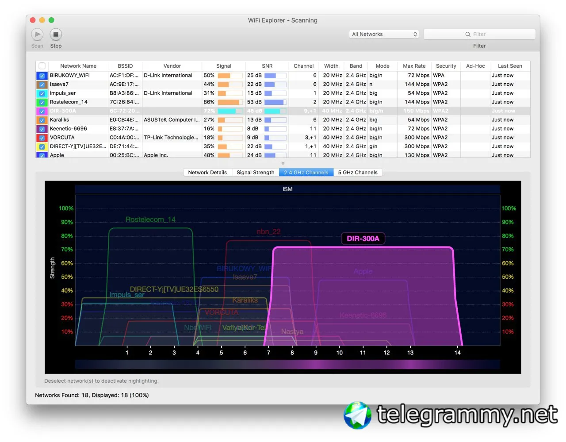Start scanning with the Scan button
This screenshot has width=566, height=442.
(x=37, y=34)
